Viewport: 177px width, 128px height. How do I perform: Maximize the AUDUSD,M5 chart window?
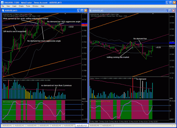tap(170, 10)
